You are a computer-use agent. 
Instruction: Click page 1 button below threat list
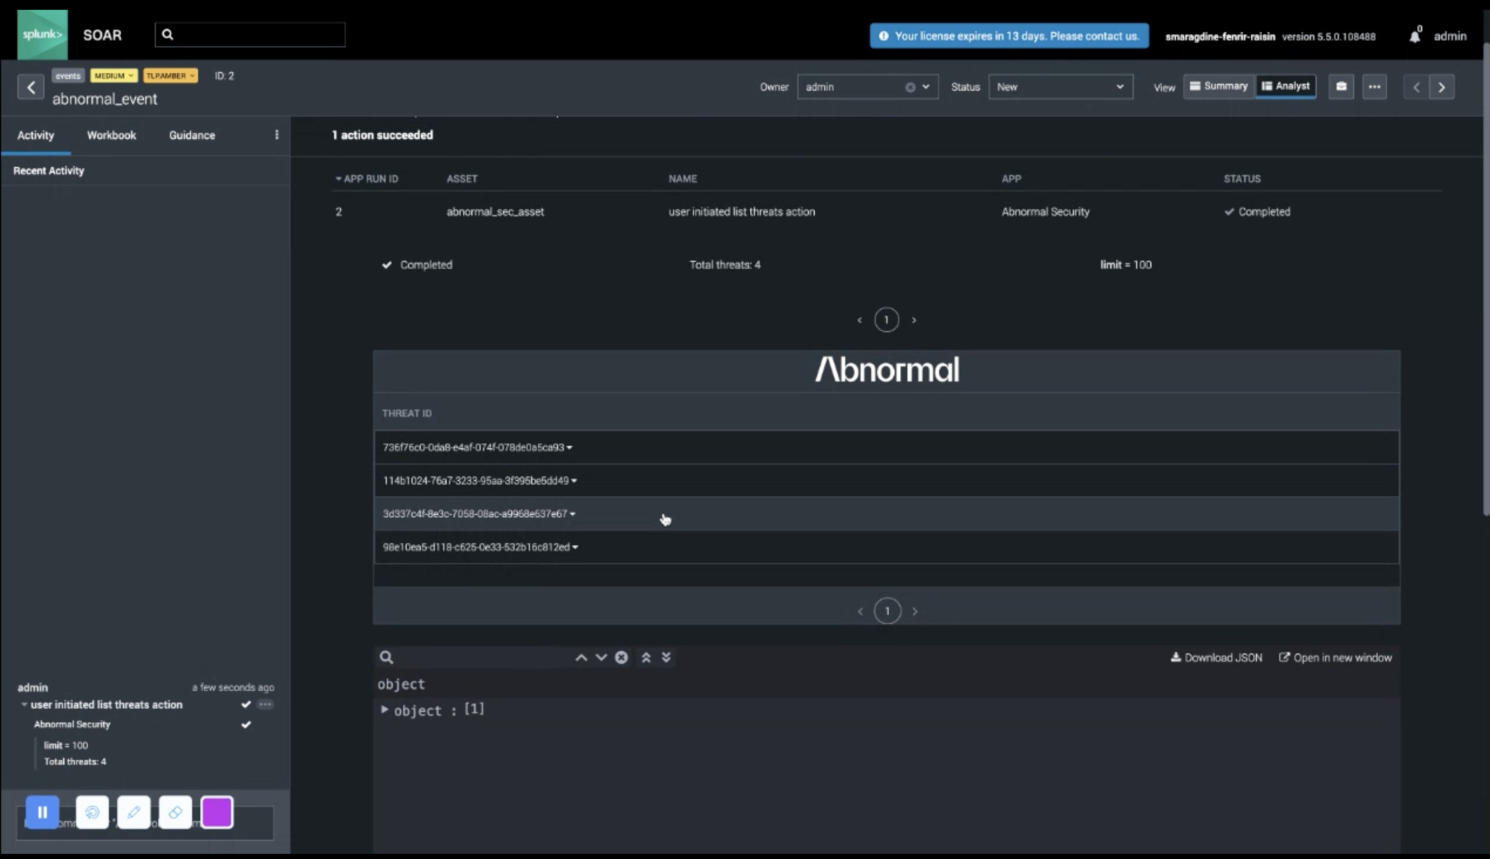pyautogui.click(x=887, y=611)
